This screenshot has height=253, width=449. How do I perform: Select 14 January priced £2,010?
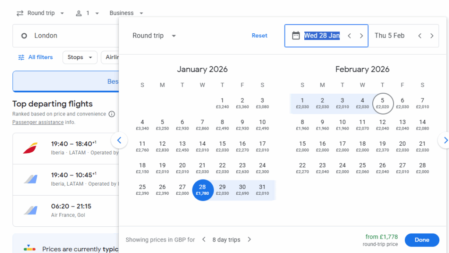coord(202,147)
